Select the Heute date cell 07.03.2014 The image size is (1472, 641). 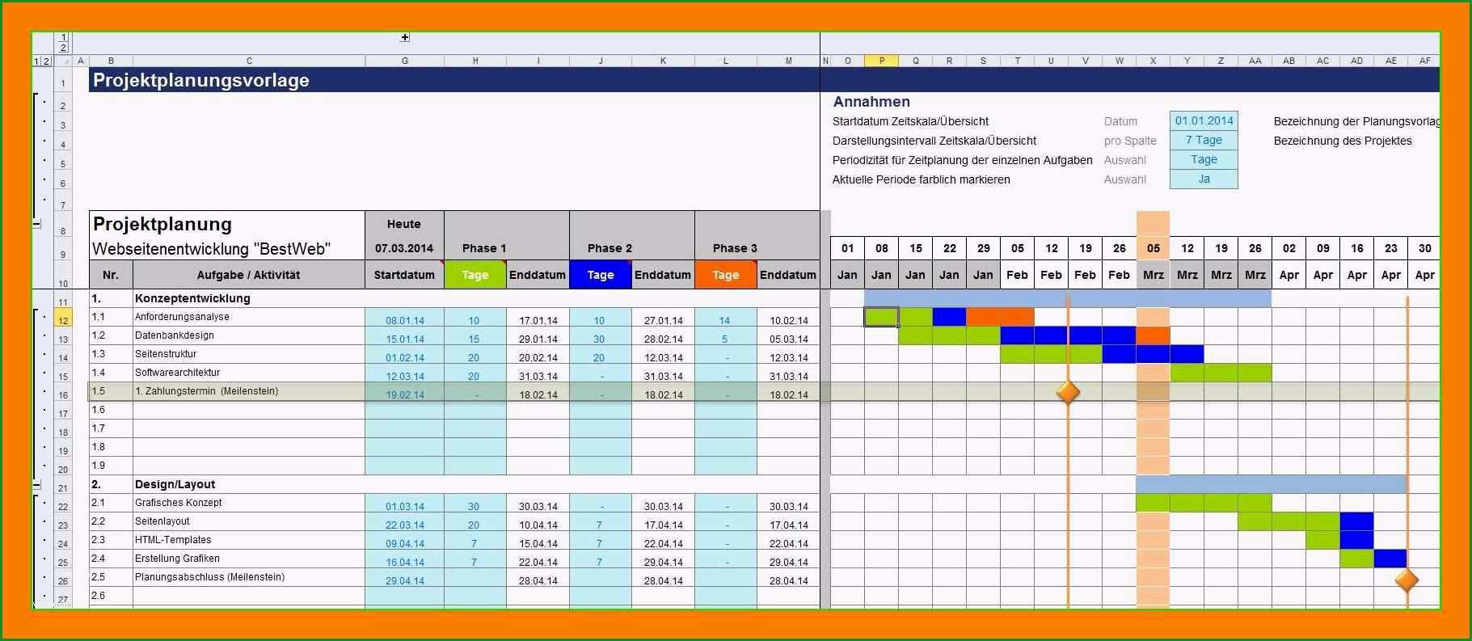coord(404,248)
